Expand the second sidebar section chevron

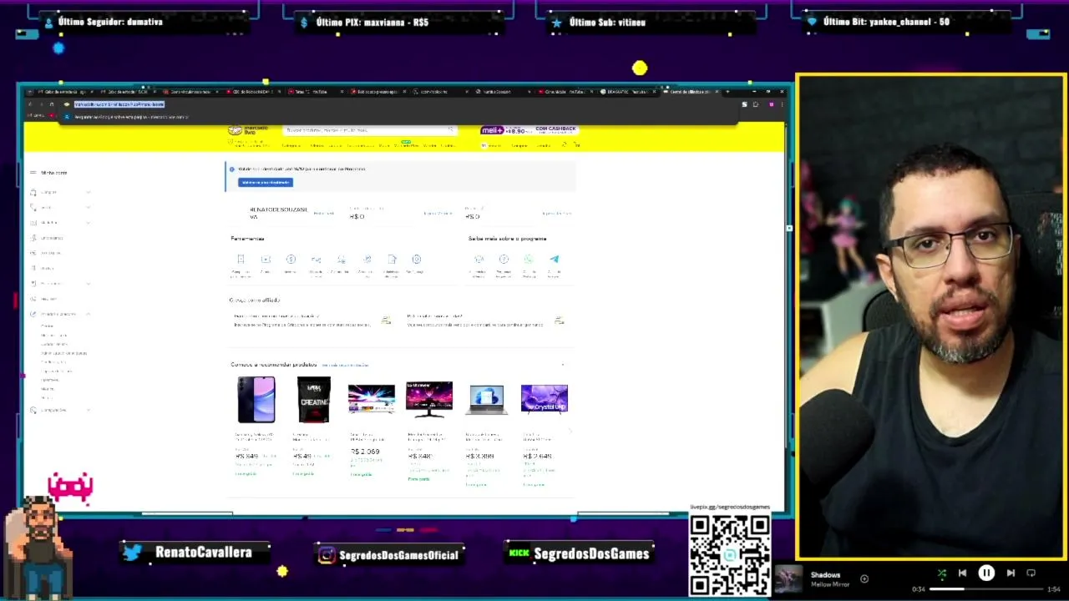point(88,207)
